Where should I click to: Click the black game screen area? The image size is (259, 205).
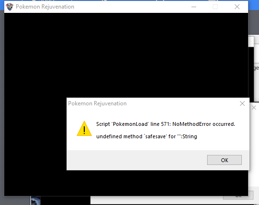116,55
